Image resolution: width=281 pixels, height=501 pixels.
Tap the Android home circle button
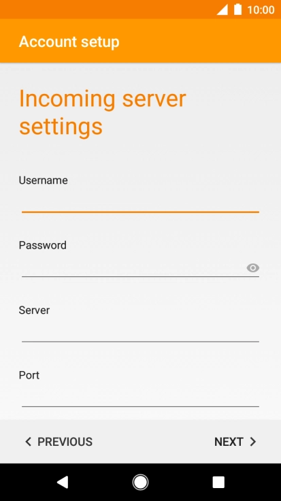coord(140,482)
